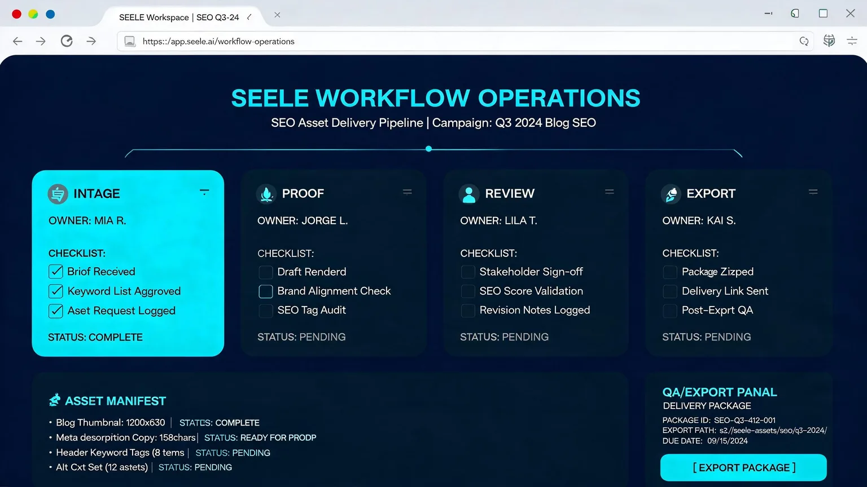Open the EXPORT card menu handle
867x487 pixels.
click(813, 192)
